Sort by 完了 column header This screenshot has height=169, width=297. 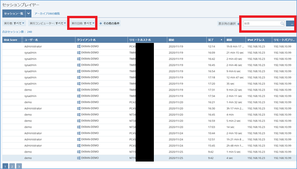pos(215,40)
